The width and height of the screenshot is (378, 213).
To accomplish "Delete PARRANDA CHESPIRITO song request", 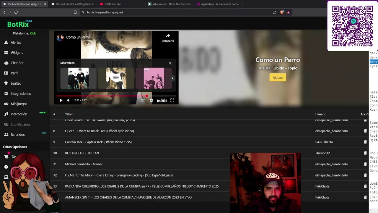I will click(365, 186).
